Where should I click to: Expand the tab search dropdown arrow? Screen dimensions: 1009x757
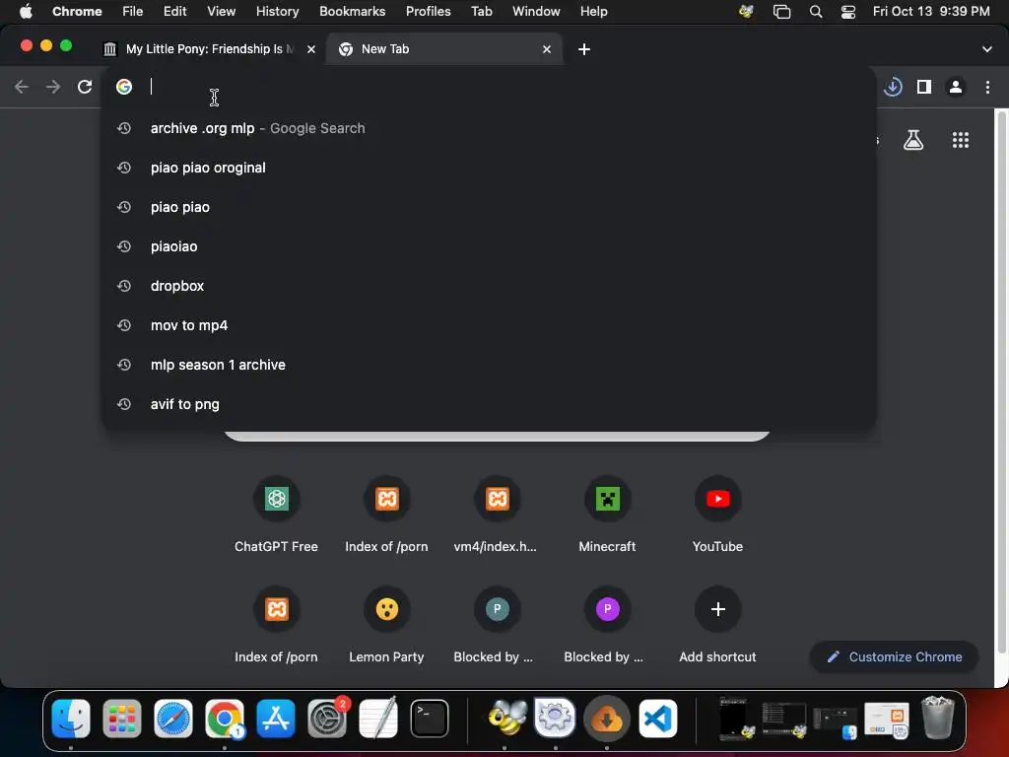[986, 49]
